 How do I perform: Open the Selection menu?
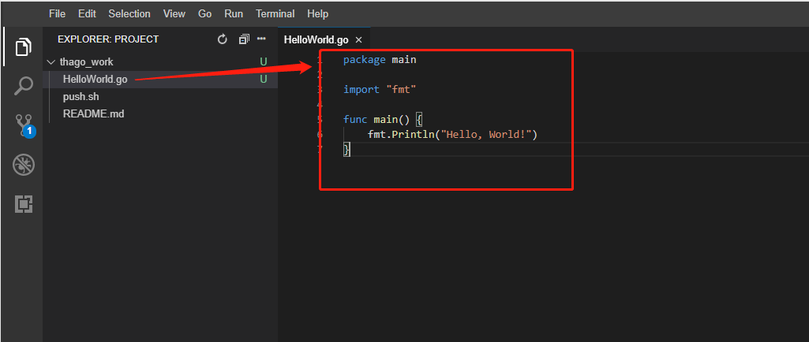pos(129,14)
